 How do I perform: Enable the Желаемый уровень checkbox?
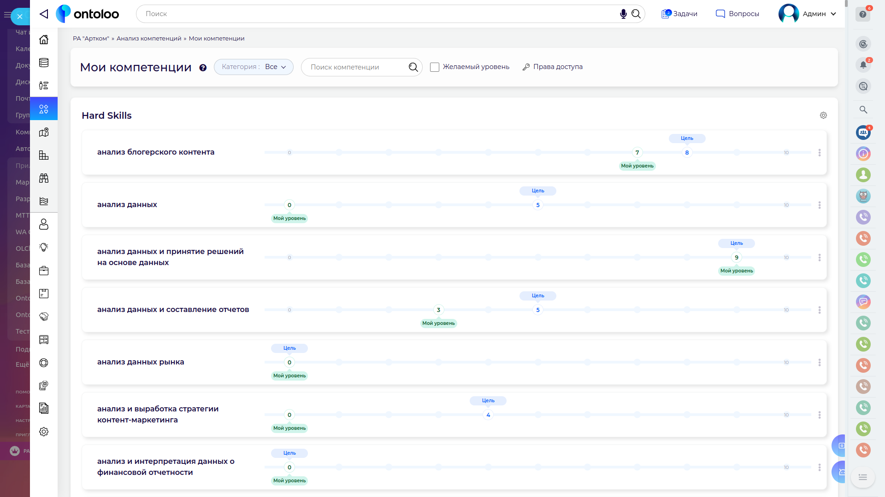pos(435,67)
